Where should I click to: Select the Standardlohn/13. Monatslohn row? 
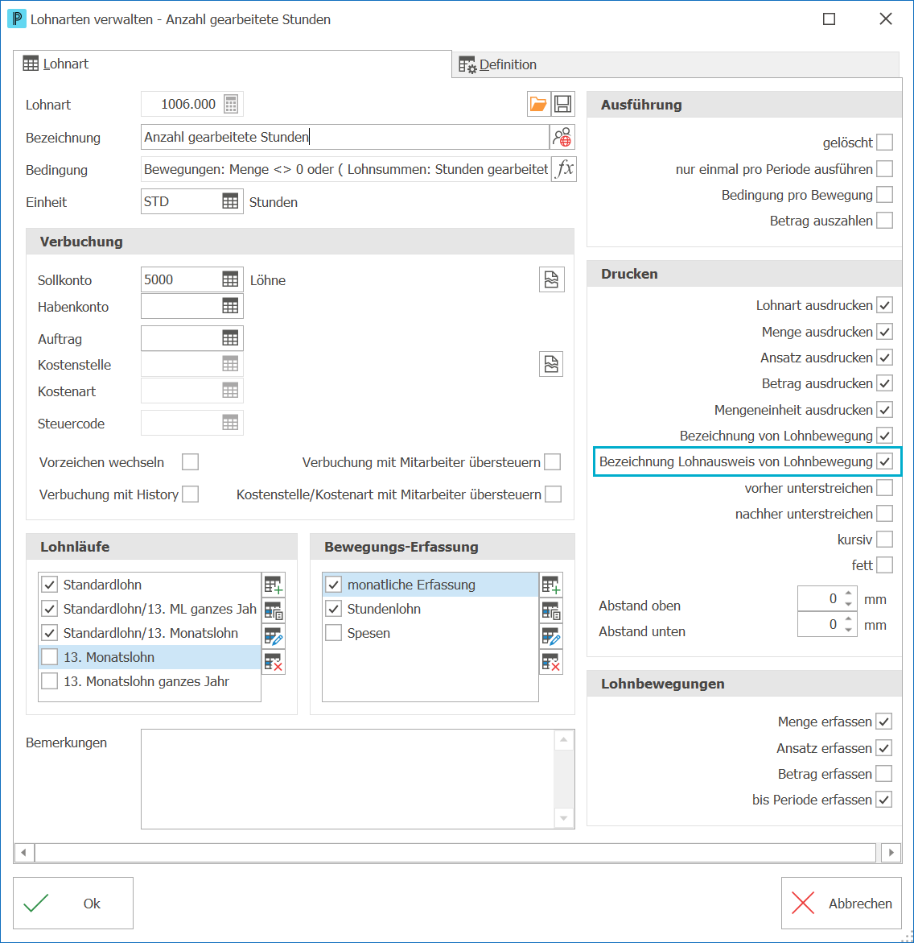pos(150,633)
